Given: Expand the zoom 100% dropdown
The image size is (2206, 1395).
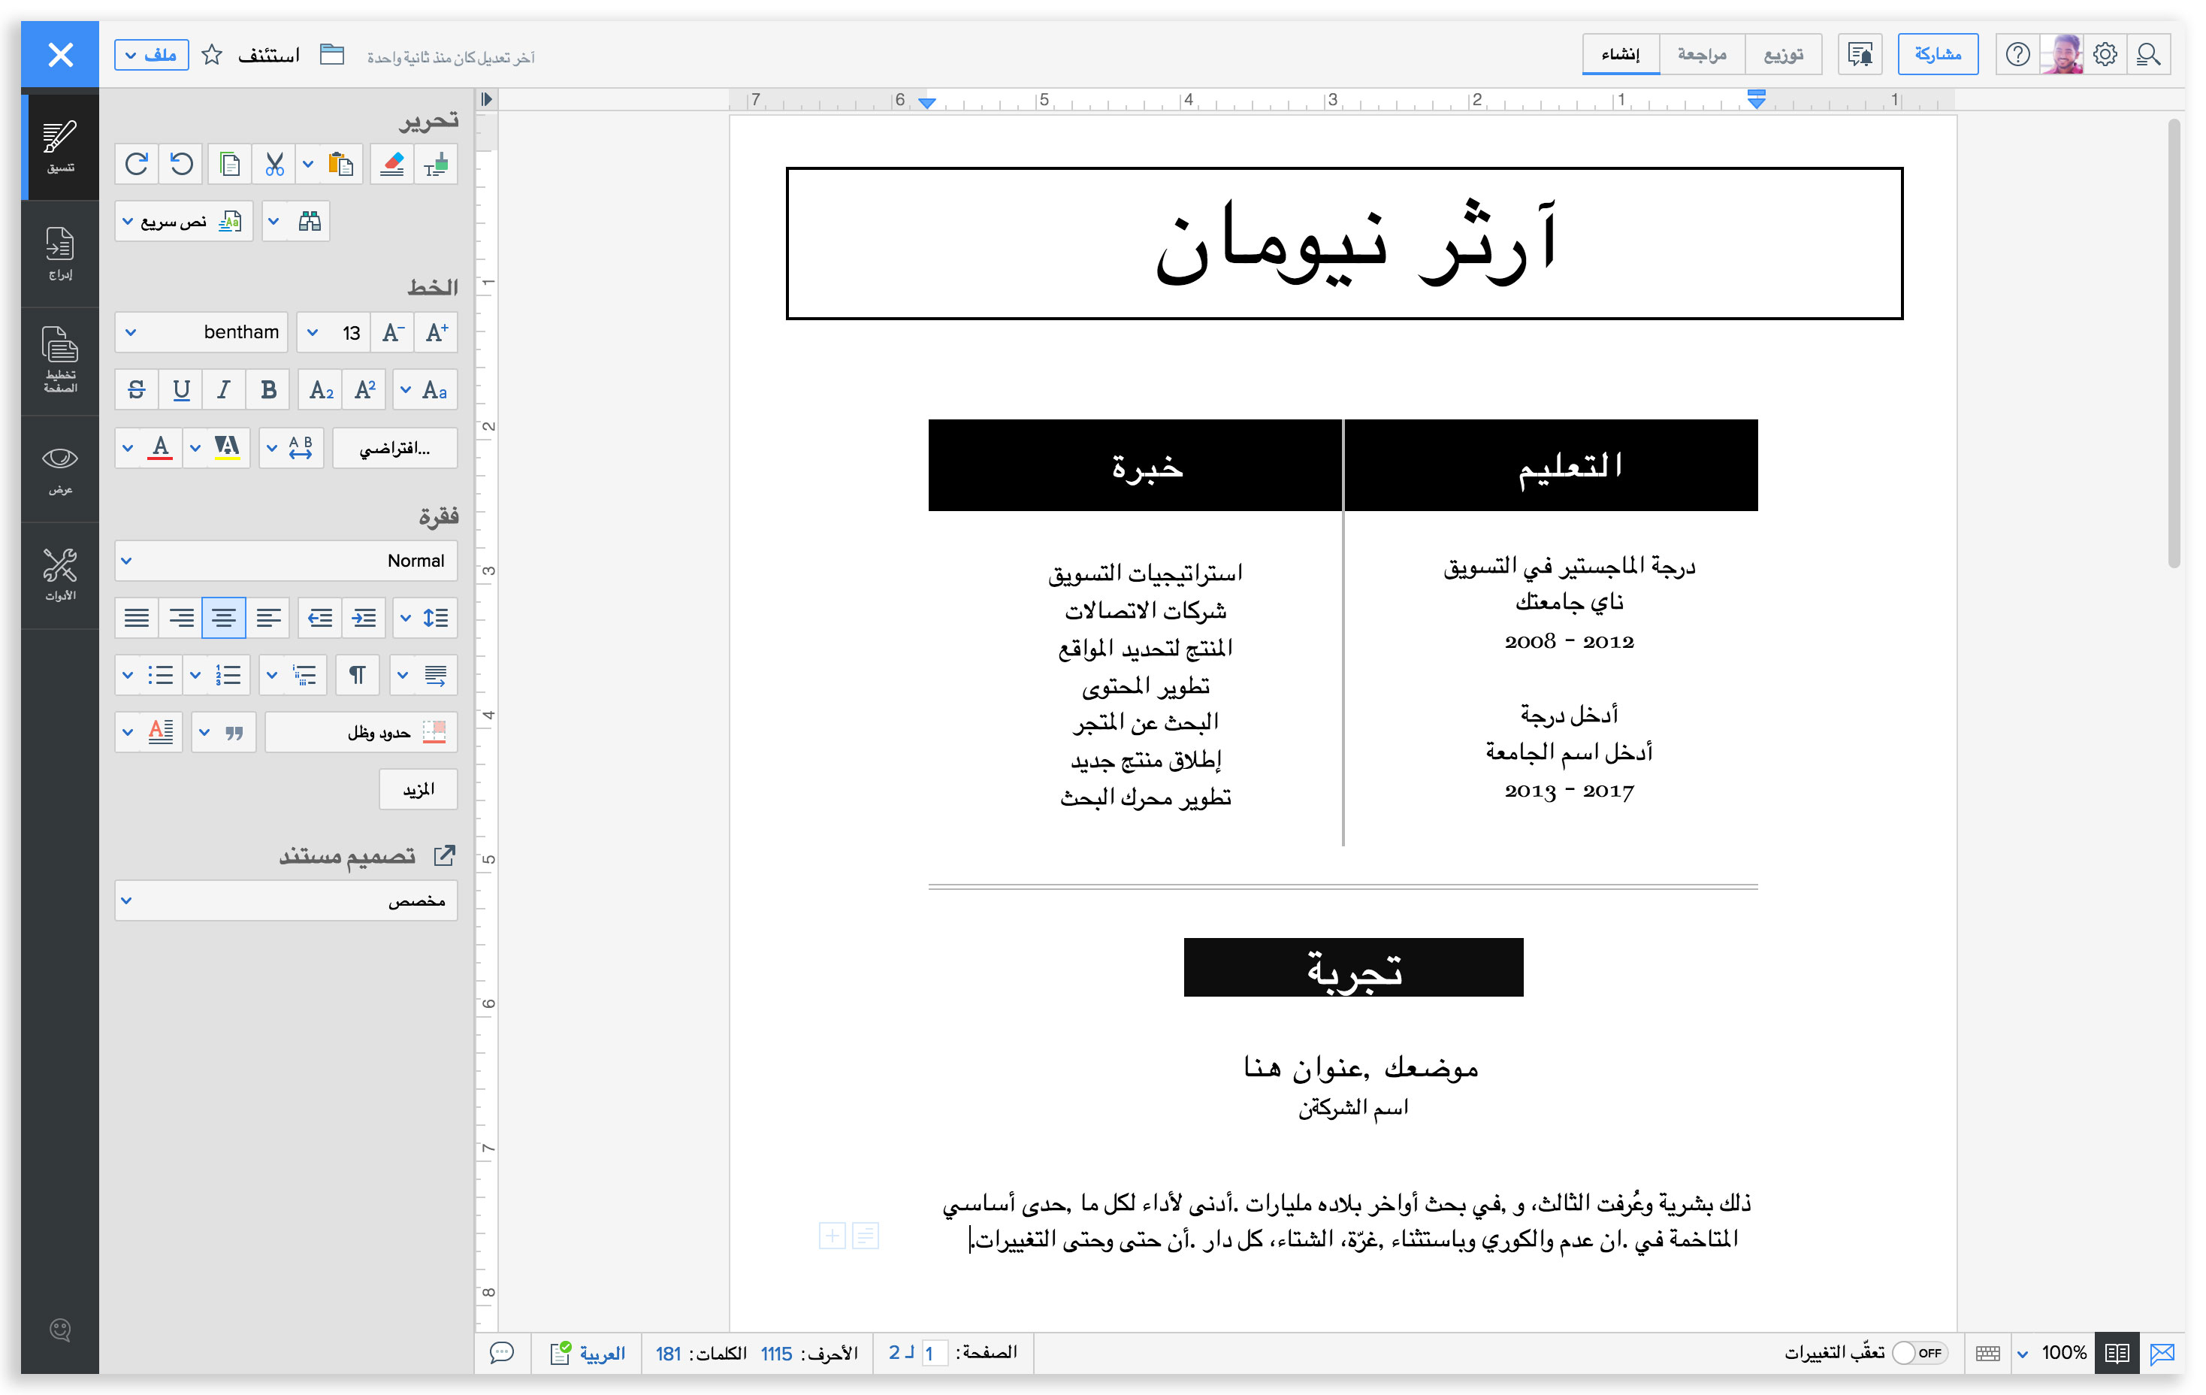Looking at the screenshot, I should coord(2023,1354).
